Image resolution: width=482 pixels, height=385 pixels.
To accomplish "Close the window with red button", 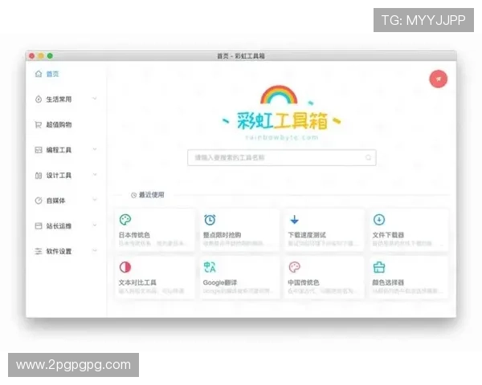I will [x=31, y=56].
